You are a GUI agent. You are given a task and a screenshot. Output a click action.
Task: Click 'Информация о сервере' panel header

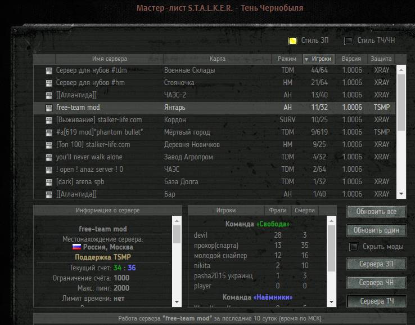tap(108, 210)
